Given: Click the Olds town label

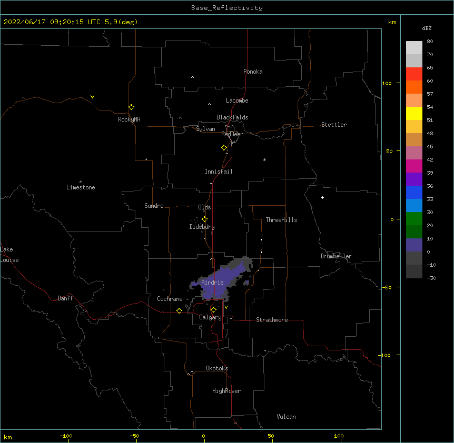Looking at the screenshot, I should [204, 207].
